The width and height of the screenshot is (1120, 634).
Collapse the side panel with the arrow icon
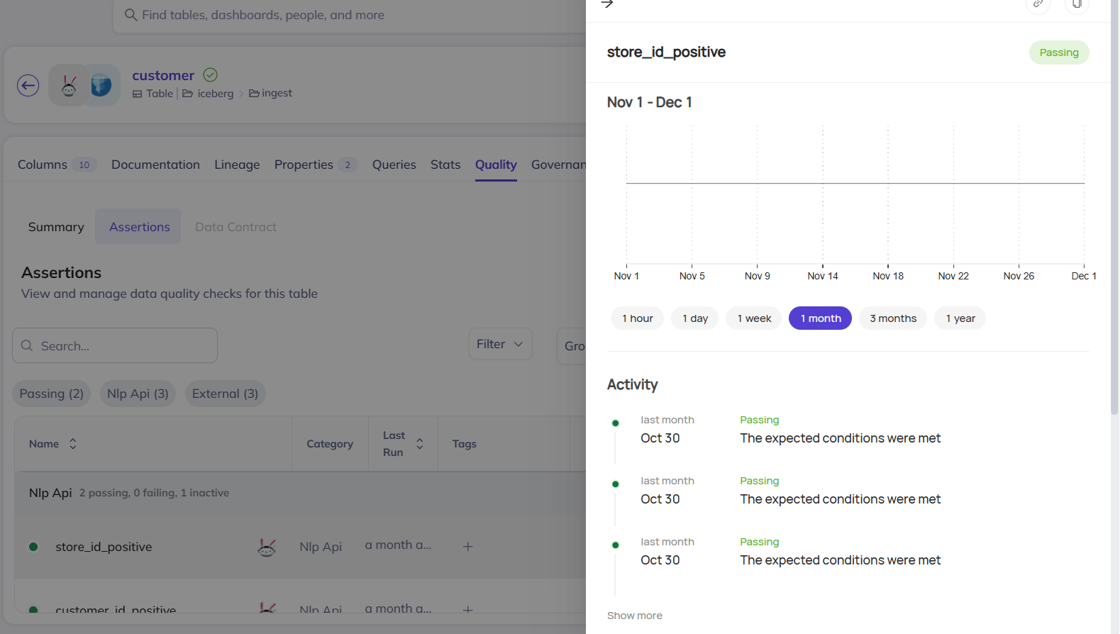(607, 4)
